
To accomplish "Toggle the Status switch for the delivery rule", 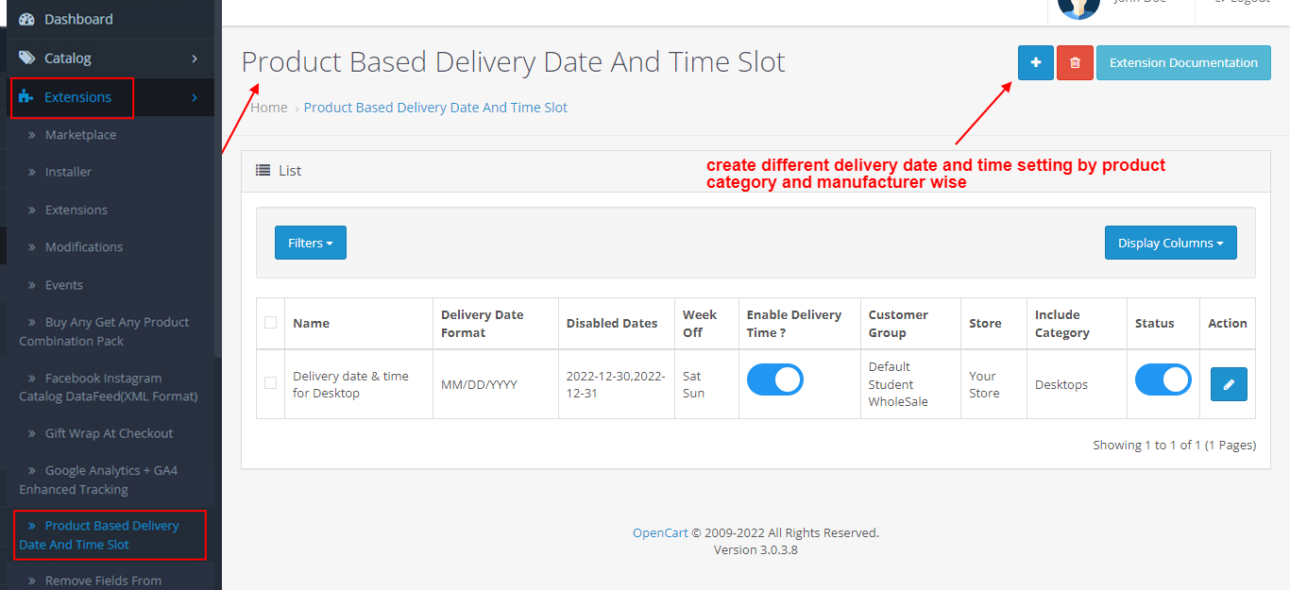I will pyautogui.click(x=1163, y=379).
